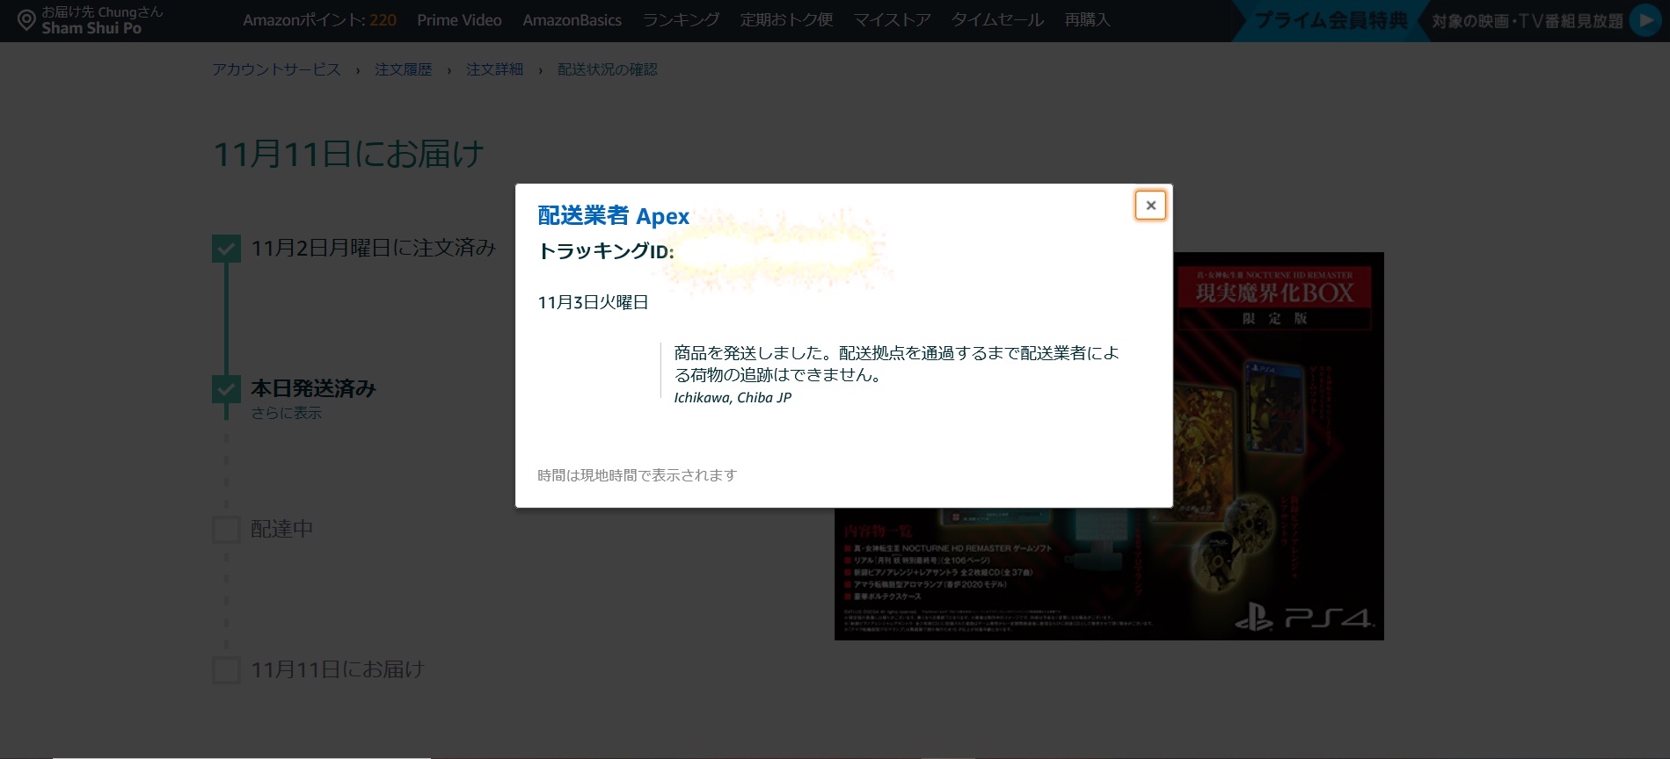
Task: Select マイストア in the navigation bar
Action: click(x=892, y=20)
